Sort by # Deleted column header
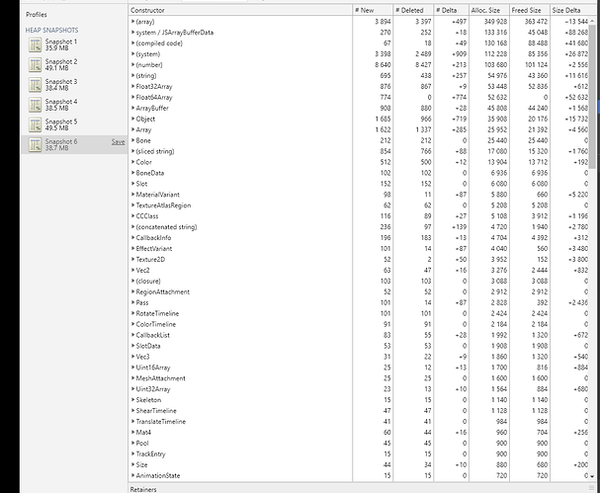Screen dimensions: 600x493 click(x=413, y=10)
